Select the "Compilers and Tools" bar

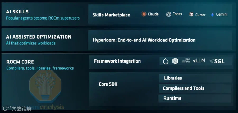pos(195,88)
